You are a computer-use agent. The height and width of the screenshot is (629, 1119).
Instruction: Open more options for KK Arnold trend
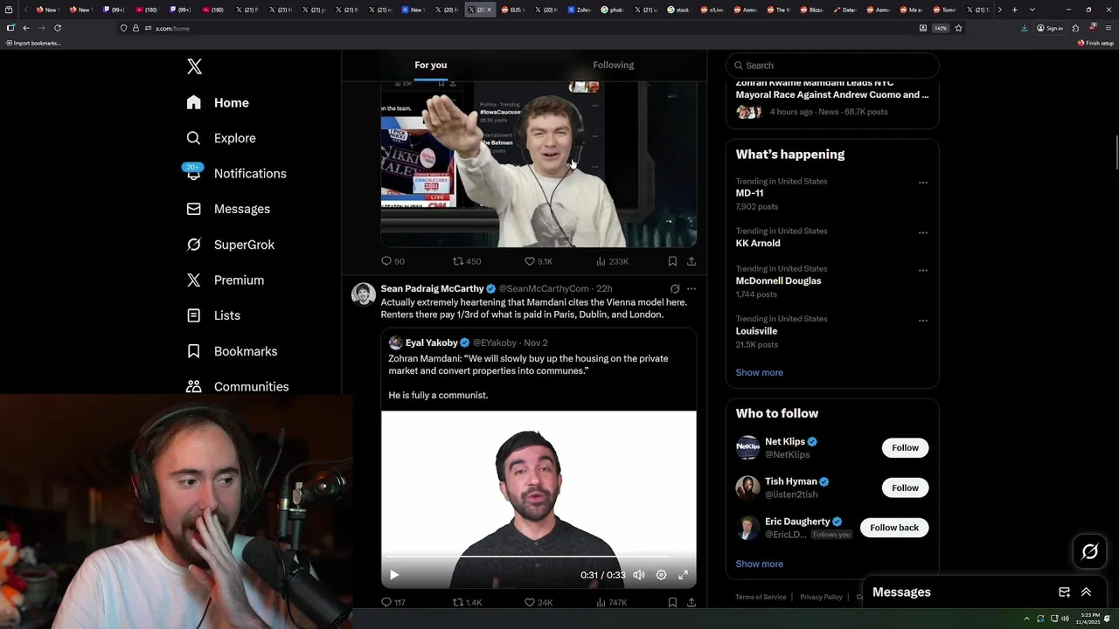click(x=923, y=232)
